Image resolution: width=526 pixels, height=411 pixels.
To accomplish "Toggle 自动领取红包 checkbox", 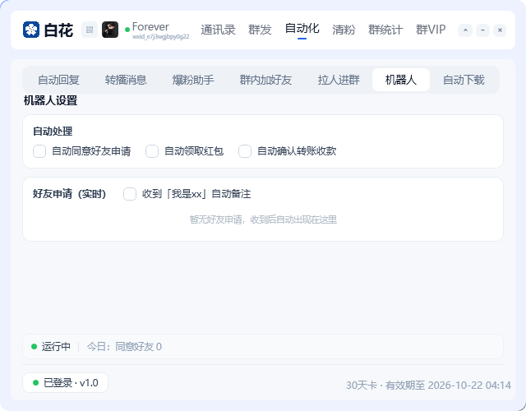I will click(152, 151).
